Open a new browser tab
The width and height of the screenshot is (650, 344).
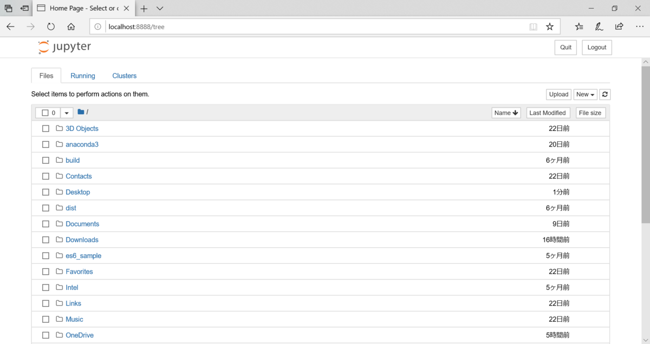coord(144,8)
